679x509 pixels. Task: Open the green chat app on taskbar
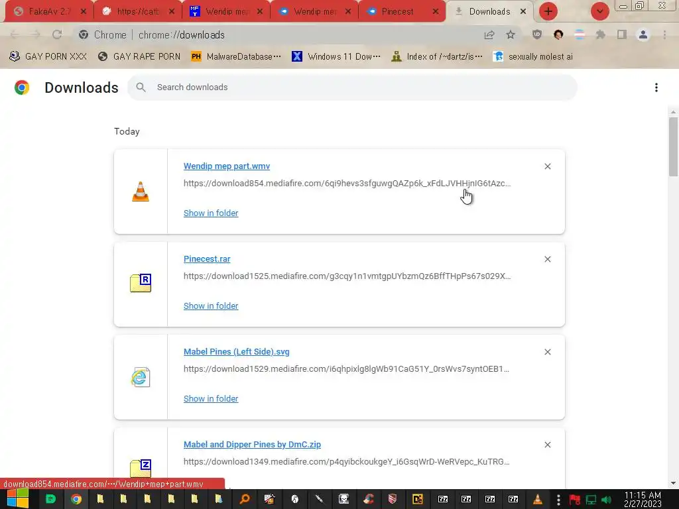point(50,499)
